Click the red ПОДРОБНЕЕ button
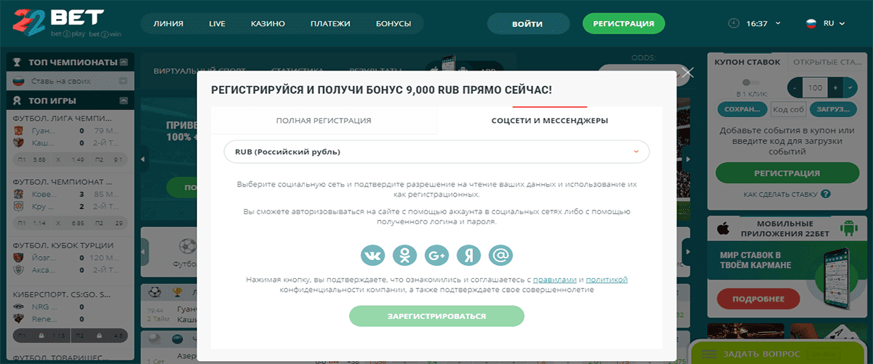The height and width of the screenshot is (364, 873). tap(759, 298)
